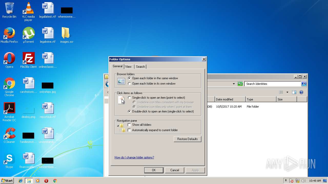
Task: Switch to the Search tab
Action: 140,67
